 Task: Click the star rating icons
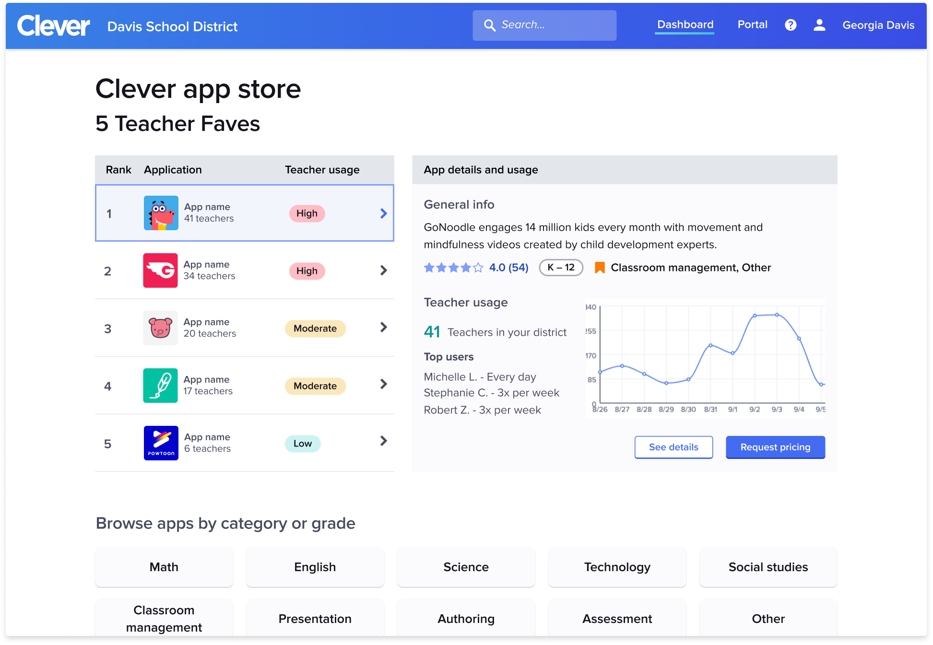pos(453,268)
